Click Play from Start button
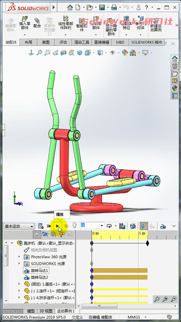 [49, 226]
